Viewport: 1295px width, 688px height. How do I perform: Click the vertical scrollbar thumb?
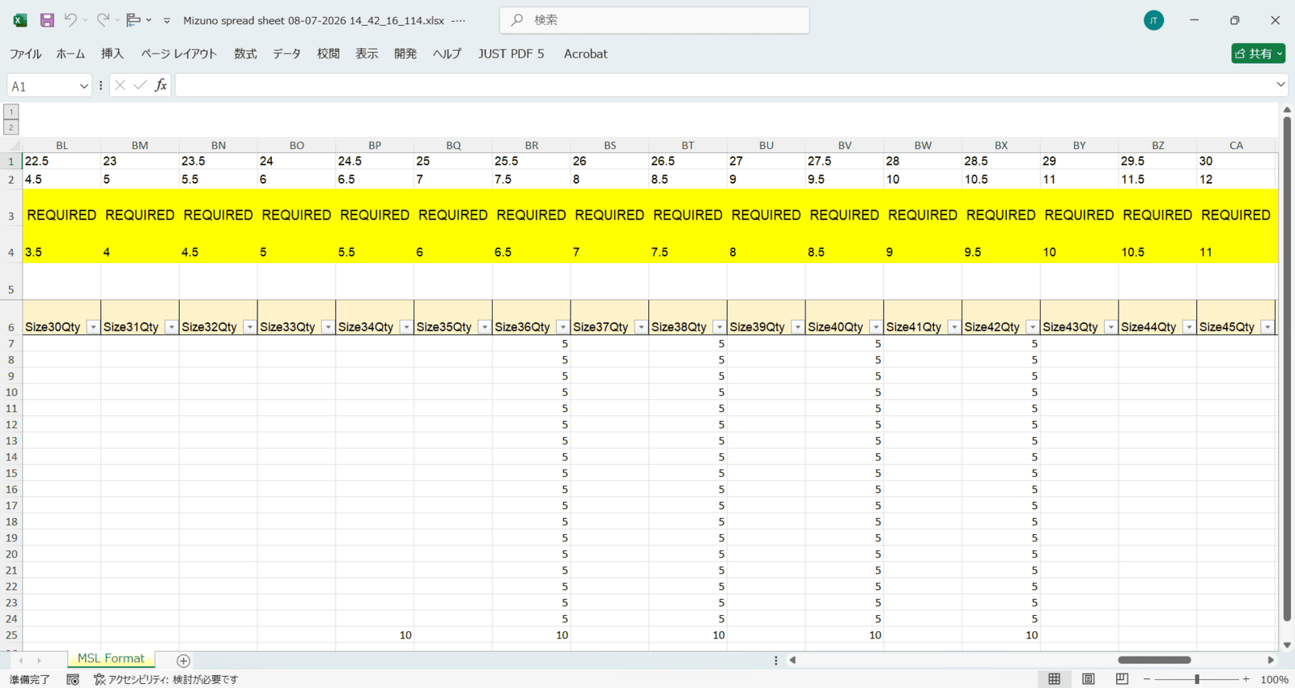pos(1287,368)
